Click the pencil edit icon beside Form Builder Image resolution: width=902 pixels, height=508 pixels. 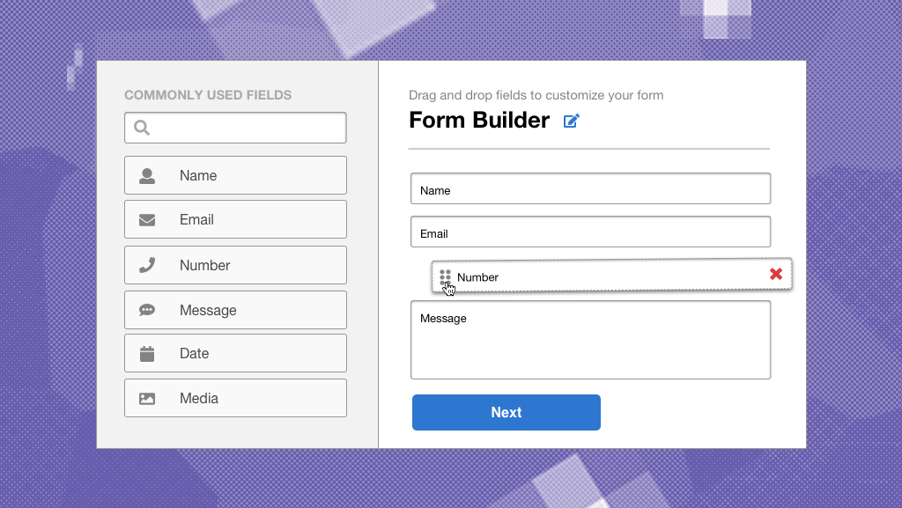click(x=571, y=121)
